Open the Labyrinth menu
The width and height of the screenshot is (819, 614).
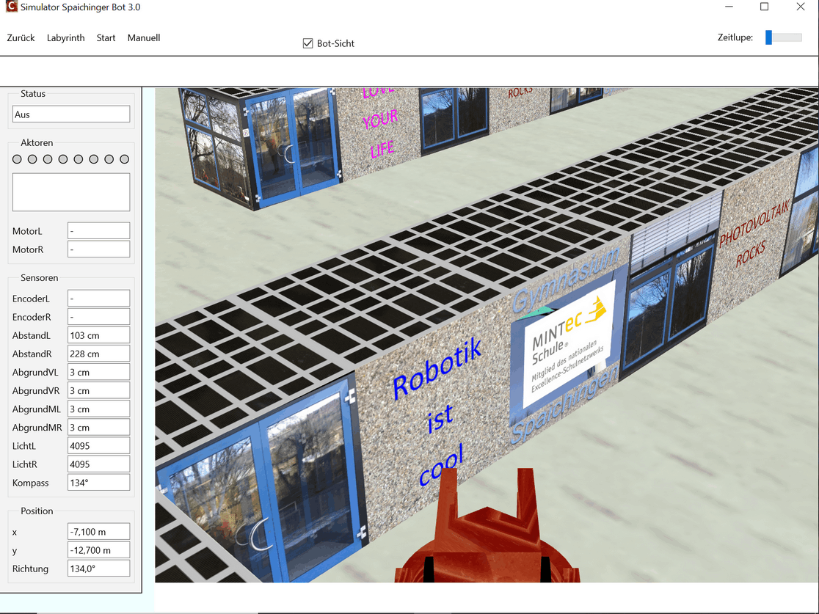tap(65, 38)
